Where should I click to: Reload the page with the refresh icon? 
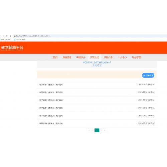7,36
